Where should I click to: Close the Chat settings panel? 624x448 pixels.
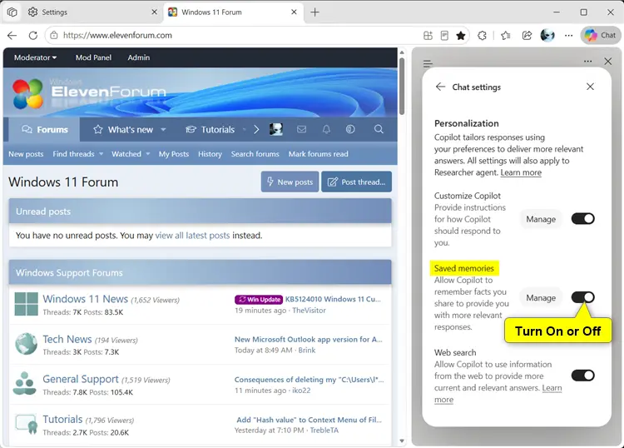pos(590,87)
